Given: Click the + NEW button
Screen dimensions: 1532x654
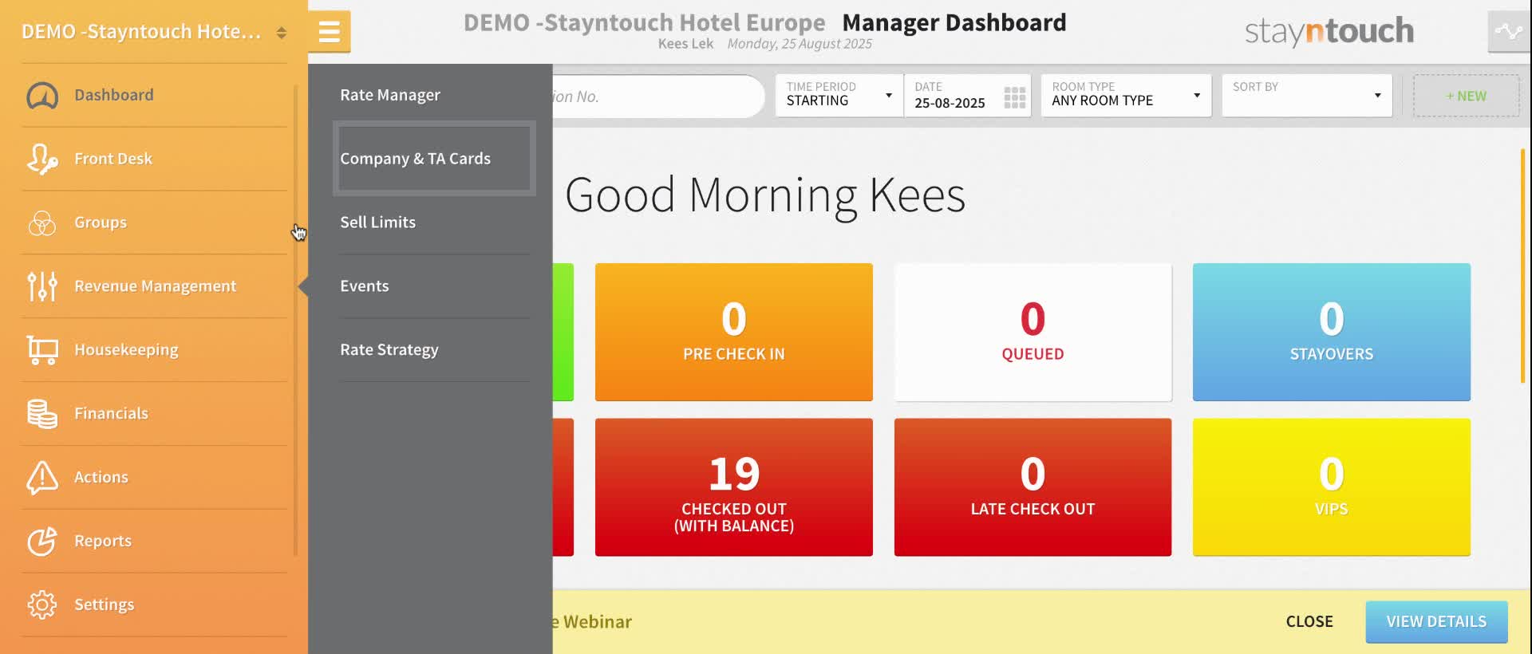Looking at the screenshot, I should 1466,96.
